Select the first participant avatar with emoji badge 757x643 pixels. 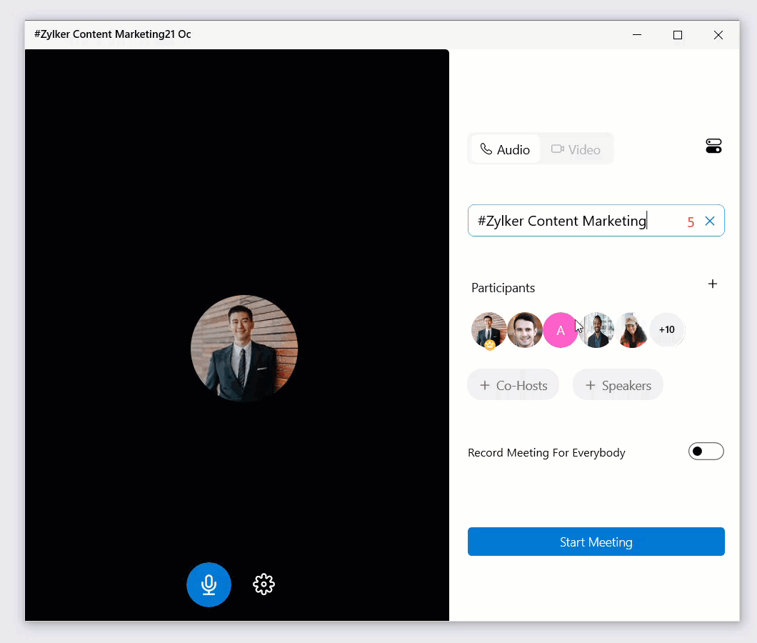(488, 330)
